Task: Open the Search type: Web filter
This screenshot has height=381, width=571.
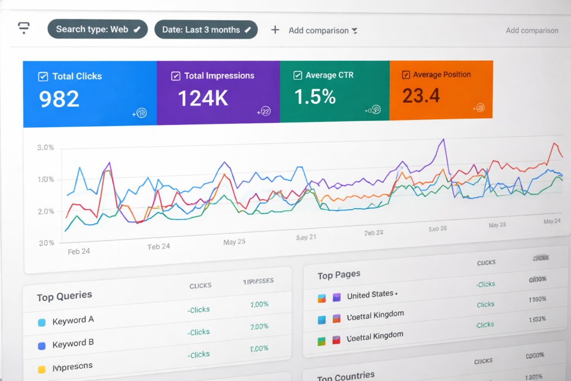Action: coord(92,29)
